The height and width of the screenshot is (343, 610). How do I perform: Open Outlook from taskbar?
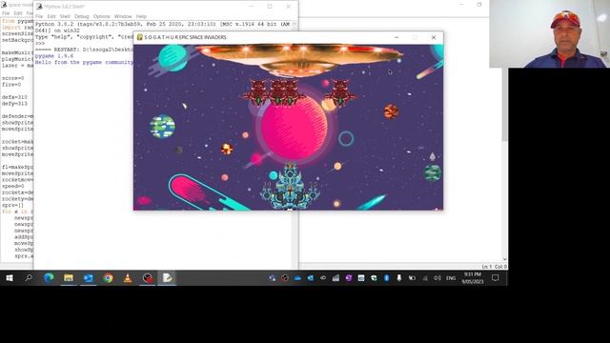coord(89,278)
